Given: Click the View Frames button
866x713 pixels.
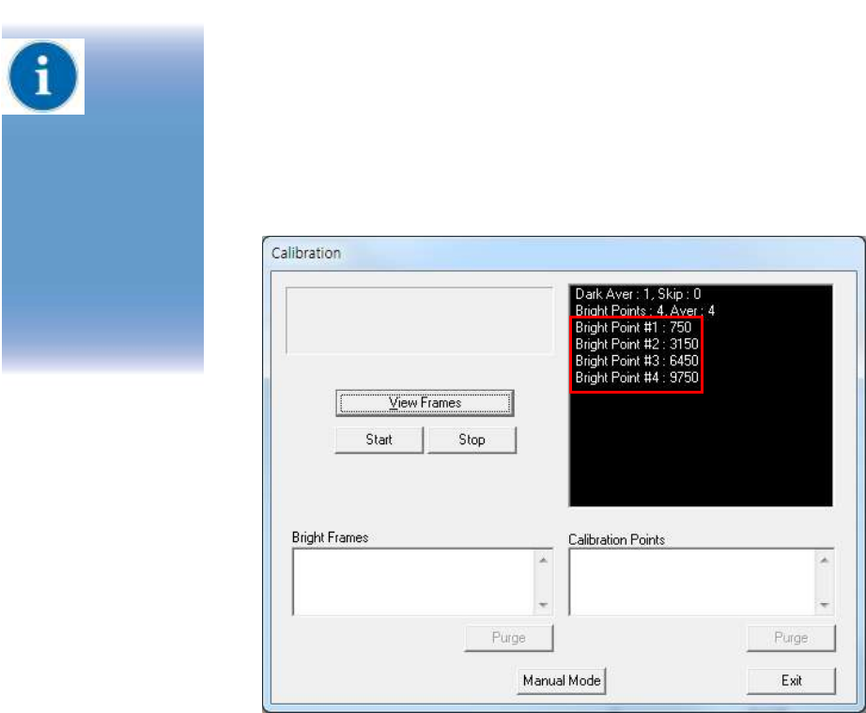Looking at the screenshot, I should [425, 403].
